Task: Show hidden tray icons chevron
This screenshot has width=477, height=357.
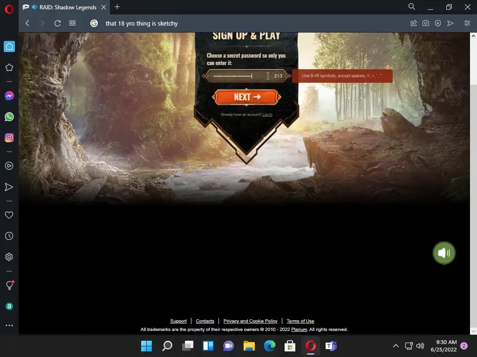Action: (396, 346)
